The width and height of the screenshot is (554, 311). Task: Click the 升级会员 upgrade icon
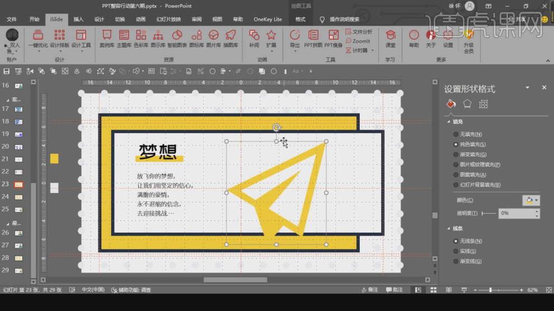[468, 41]
